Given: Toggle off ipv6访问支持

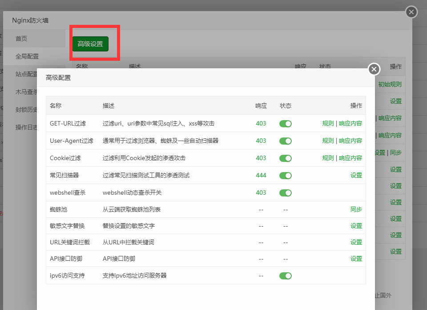Looking at the screenshot, I should pyautogui.click(x=286, y=275).
